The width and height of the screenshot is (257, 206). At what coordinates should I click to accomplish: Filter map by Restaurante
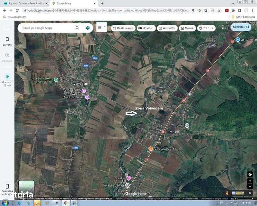[123, 28]
